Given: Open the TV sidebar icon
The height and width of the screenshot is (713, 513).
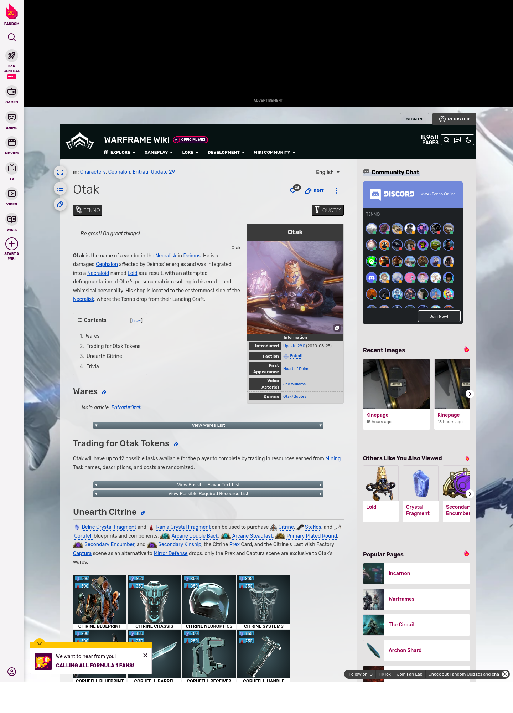Looking at the screenshot, I should [x=12, y=168].
